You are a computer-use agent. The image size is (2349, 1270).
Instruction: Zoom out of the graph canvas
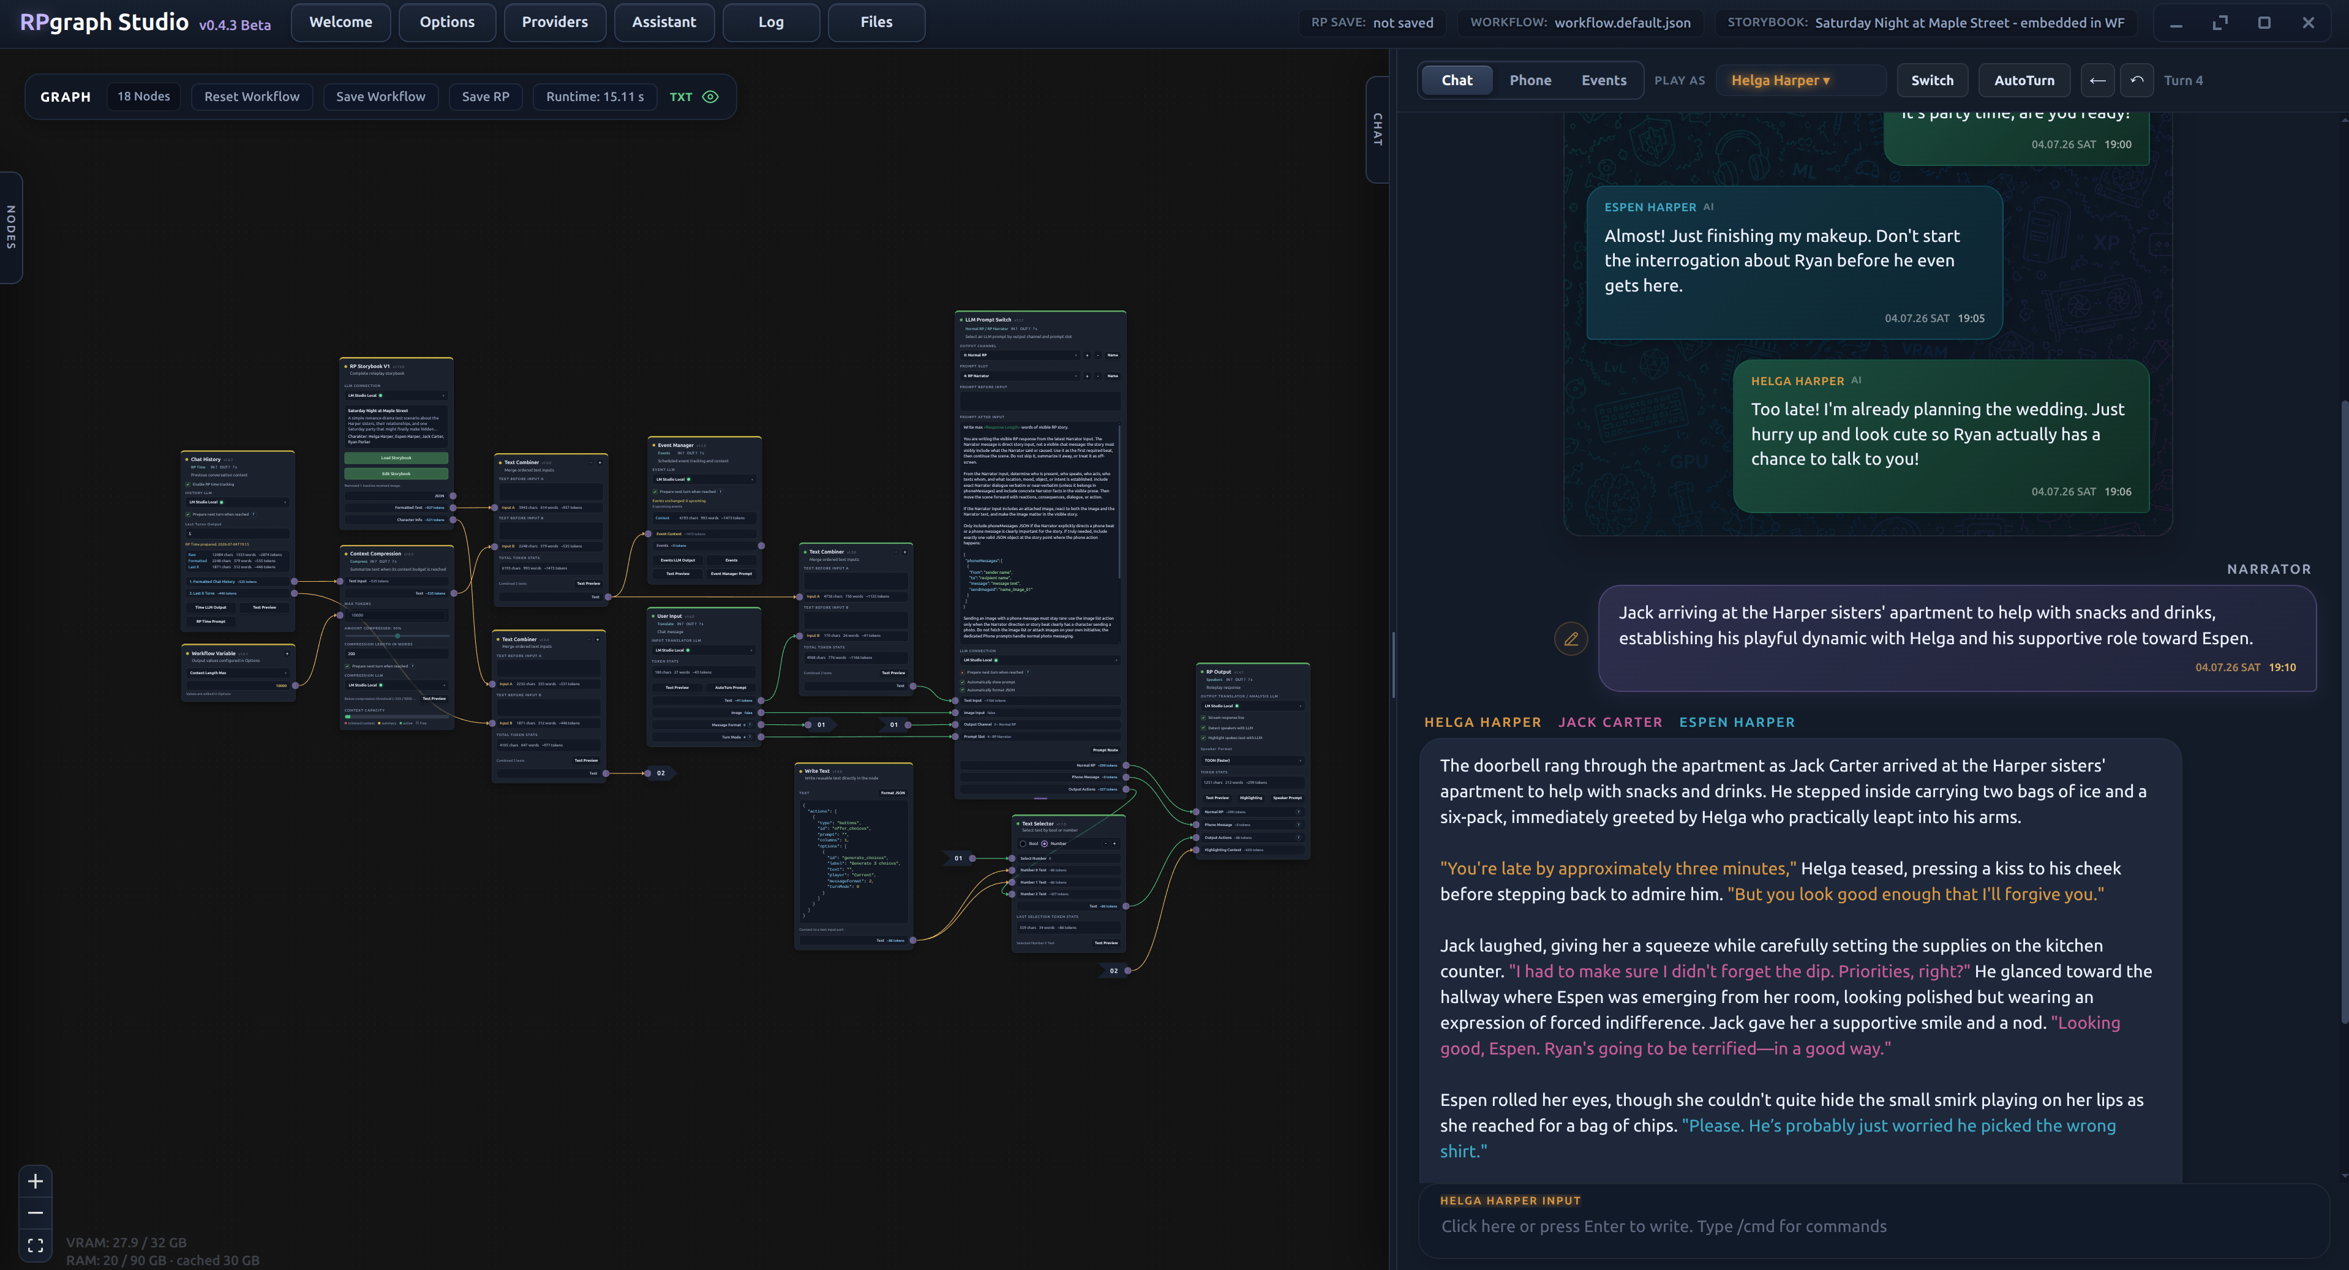36,1212
